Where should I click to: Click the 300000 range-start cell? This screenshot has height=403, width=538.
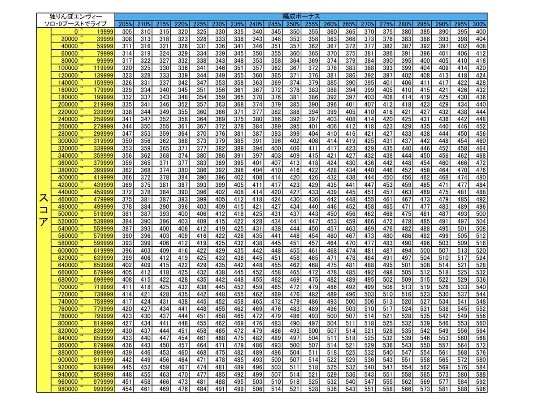click(x=67, y=141)
